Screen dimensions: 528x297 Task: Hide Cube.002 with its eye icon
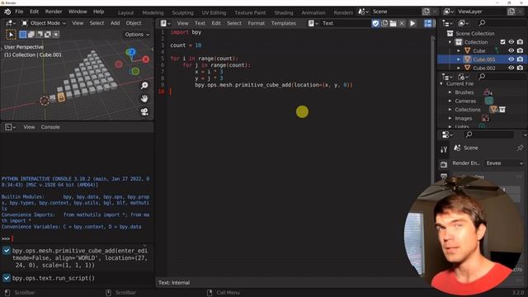[x=511, y=68]
